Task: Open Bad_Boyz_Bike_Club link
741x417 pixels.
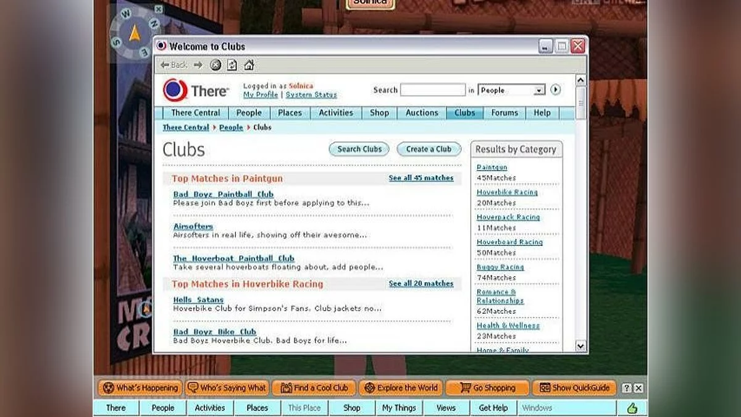Action: [x=215, y=332]
